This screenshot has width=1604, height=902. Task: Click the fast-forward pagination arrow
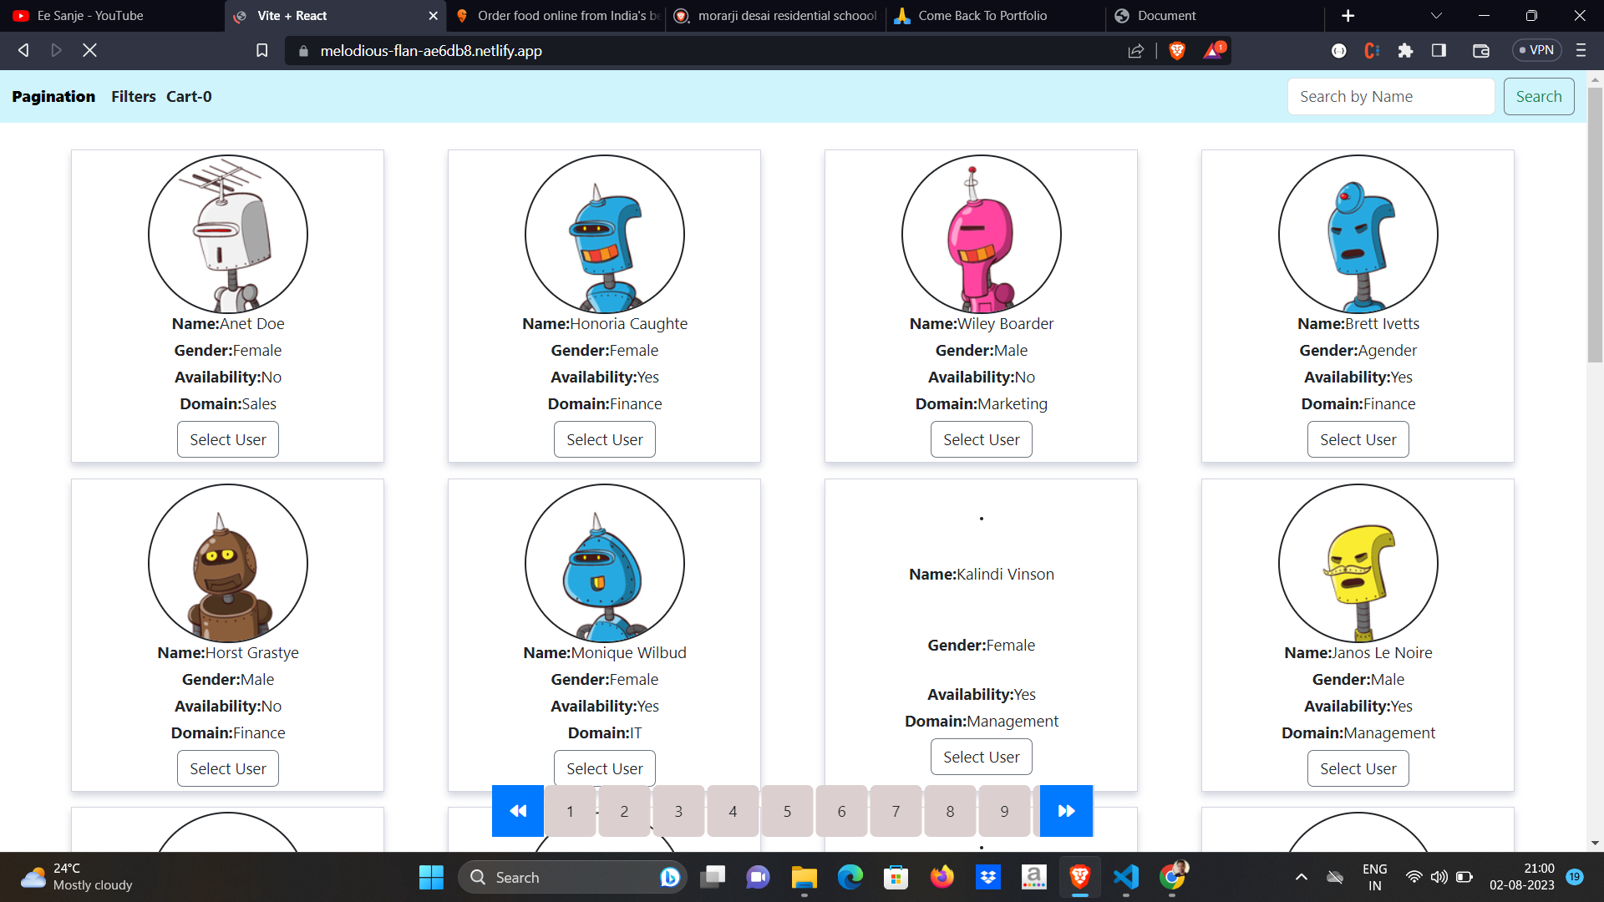(x=1065, y=811)
